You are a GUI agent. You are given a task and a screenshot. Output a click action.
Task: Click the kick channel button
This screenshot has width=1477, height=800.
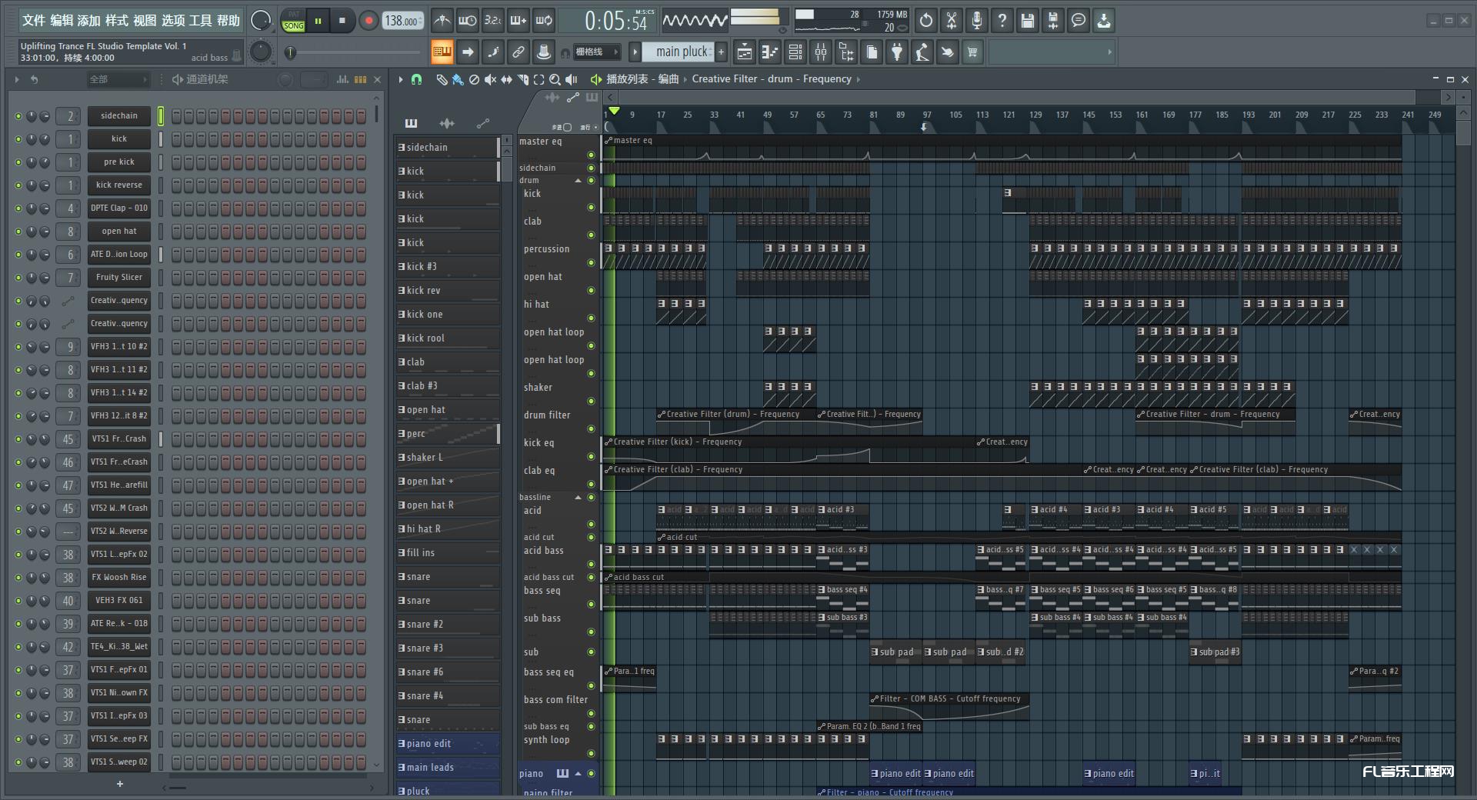click(x=119, y=139)
